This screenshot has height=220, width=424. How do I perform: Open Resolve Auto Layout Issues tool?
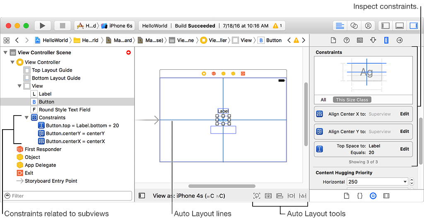[x=303, y=196]
